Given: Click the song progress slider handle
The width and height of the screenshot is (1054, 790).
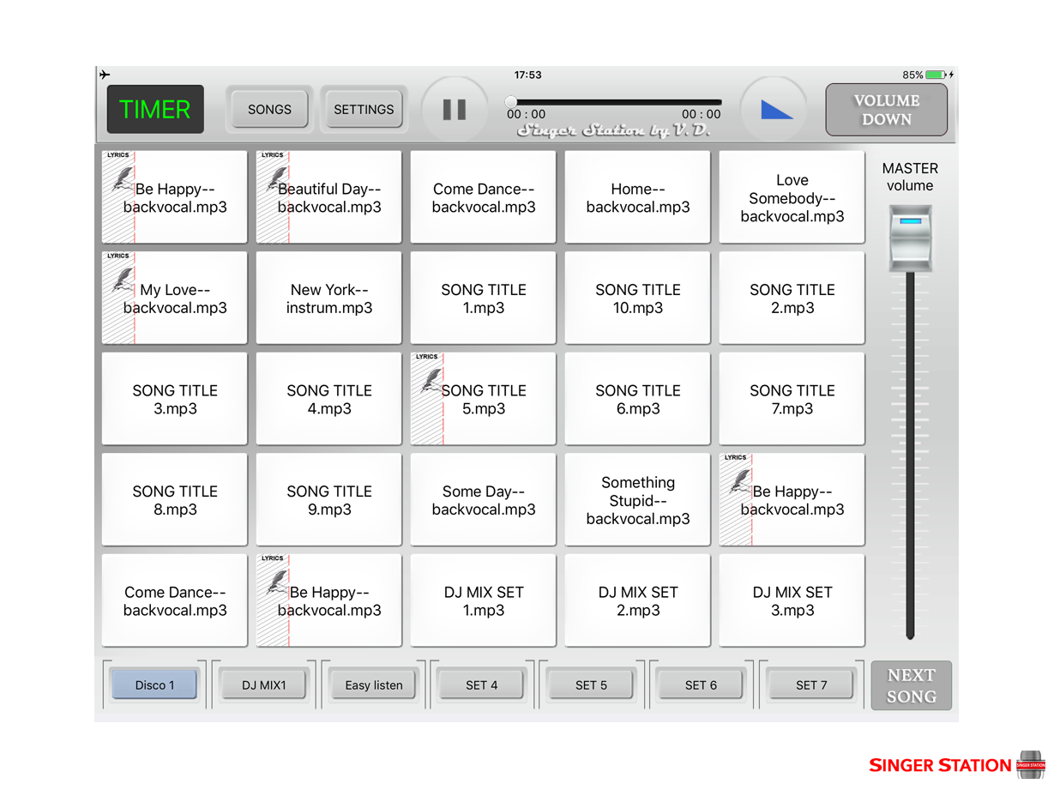Looking at the screenshot, I should 511,102.
